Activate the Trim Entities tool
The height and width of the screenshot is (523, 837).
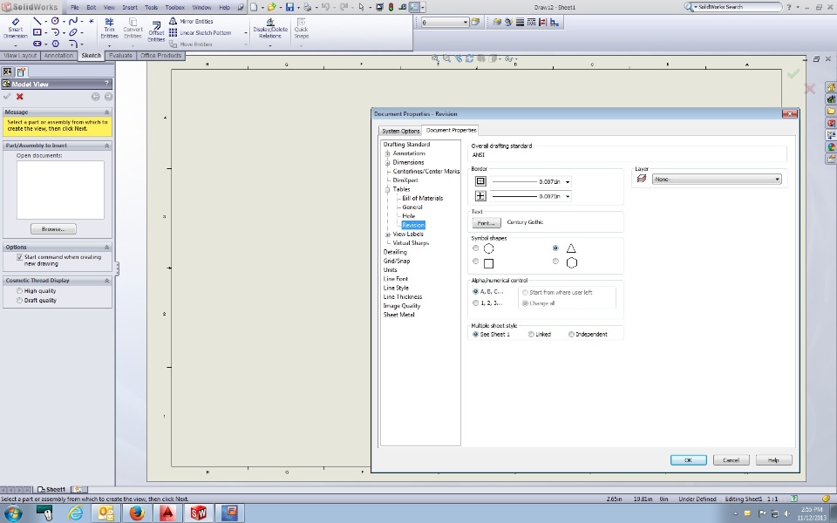(x=109, y=28)
